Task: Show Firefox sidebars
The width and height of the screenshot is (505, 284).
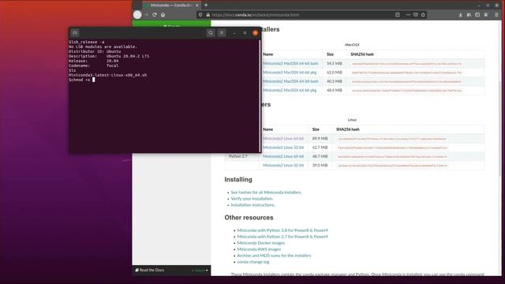Action: click(477, 15)
